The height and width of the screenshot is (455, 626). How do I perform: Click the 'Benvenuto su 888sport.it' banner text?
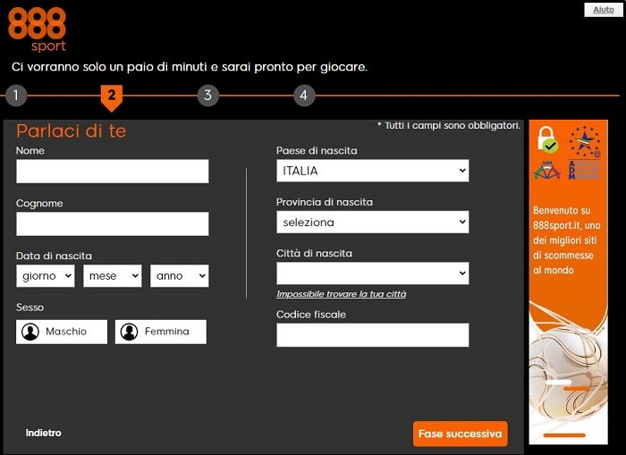tap(566, 240)
